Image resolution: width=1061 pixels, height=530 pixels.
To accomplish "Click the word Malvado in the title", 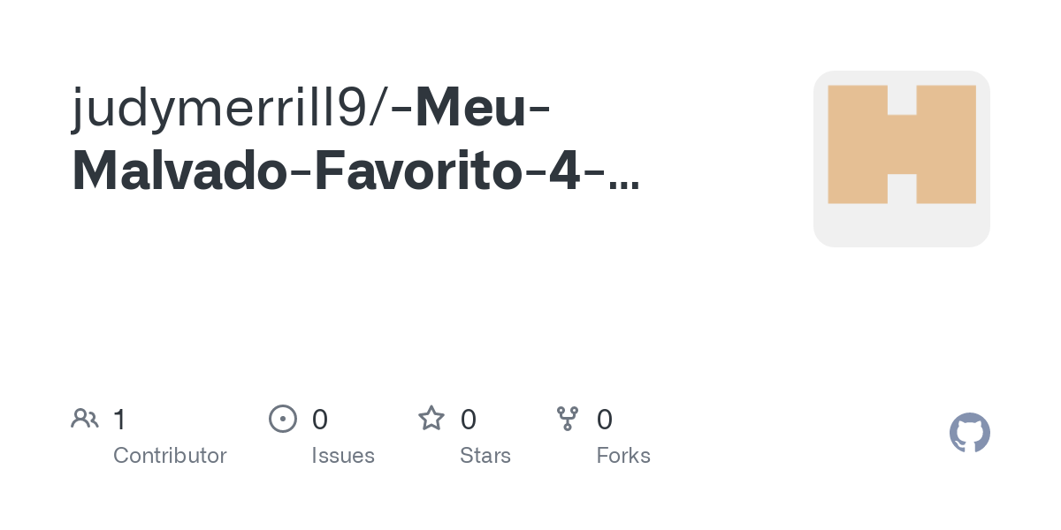I will (179, 170).
